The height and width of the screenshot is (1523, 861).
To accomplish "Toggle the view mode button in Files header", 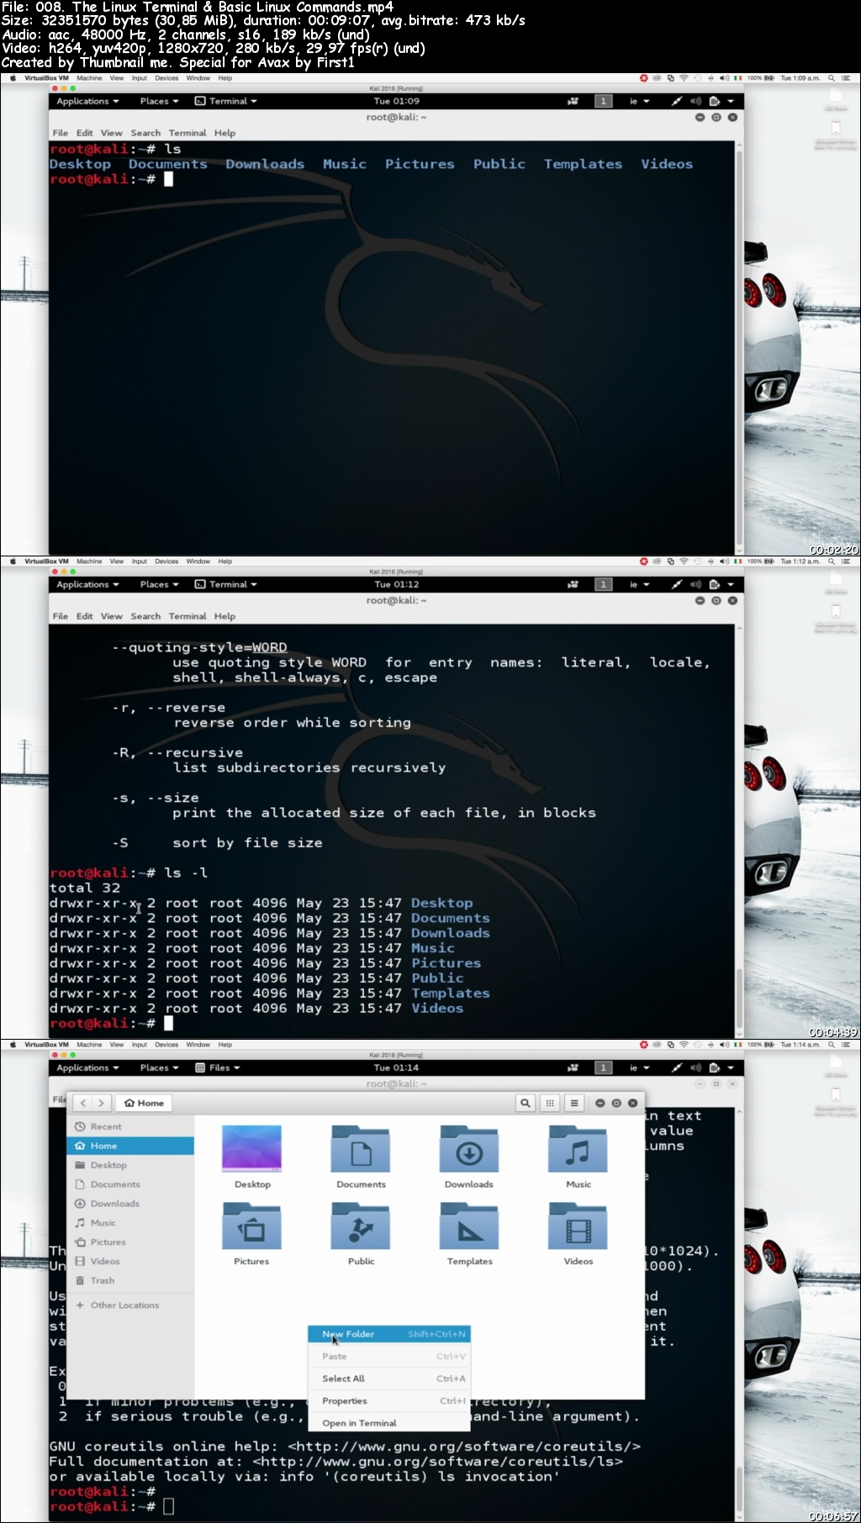I will [x=550, y=1103].
